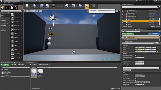Open the Settings toolbar icon

[53, 6]
